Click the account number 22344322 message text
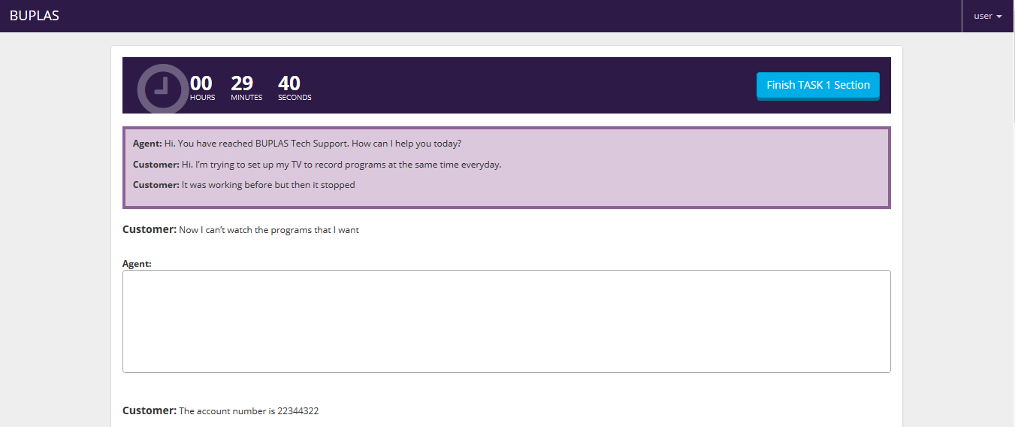The image size is (1015, 427). tap(248, 411)
